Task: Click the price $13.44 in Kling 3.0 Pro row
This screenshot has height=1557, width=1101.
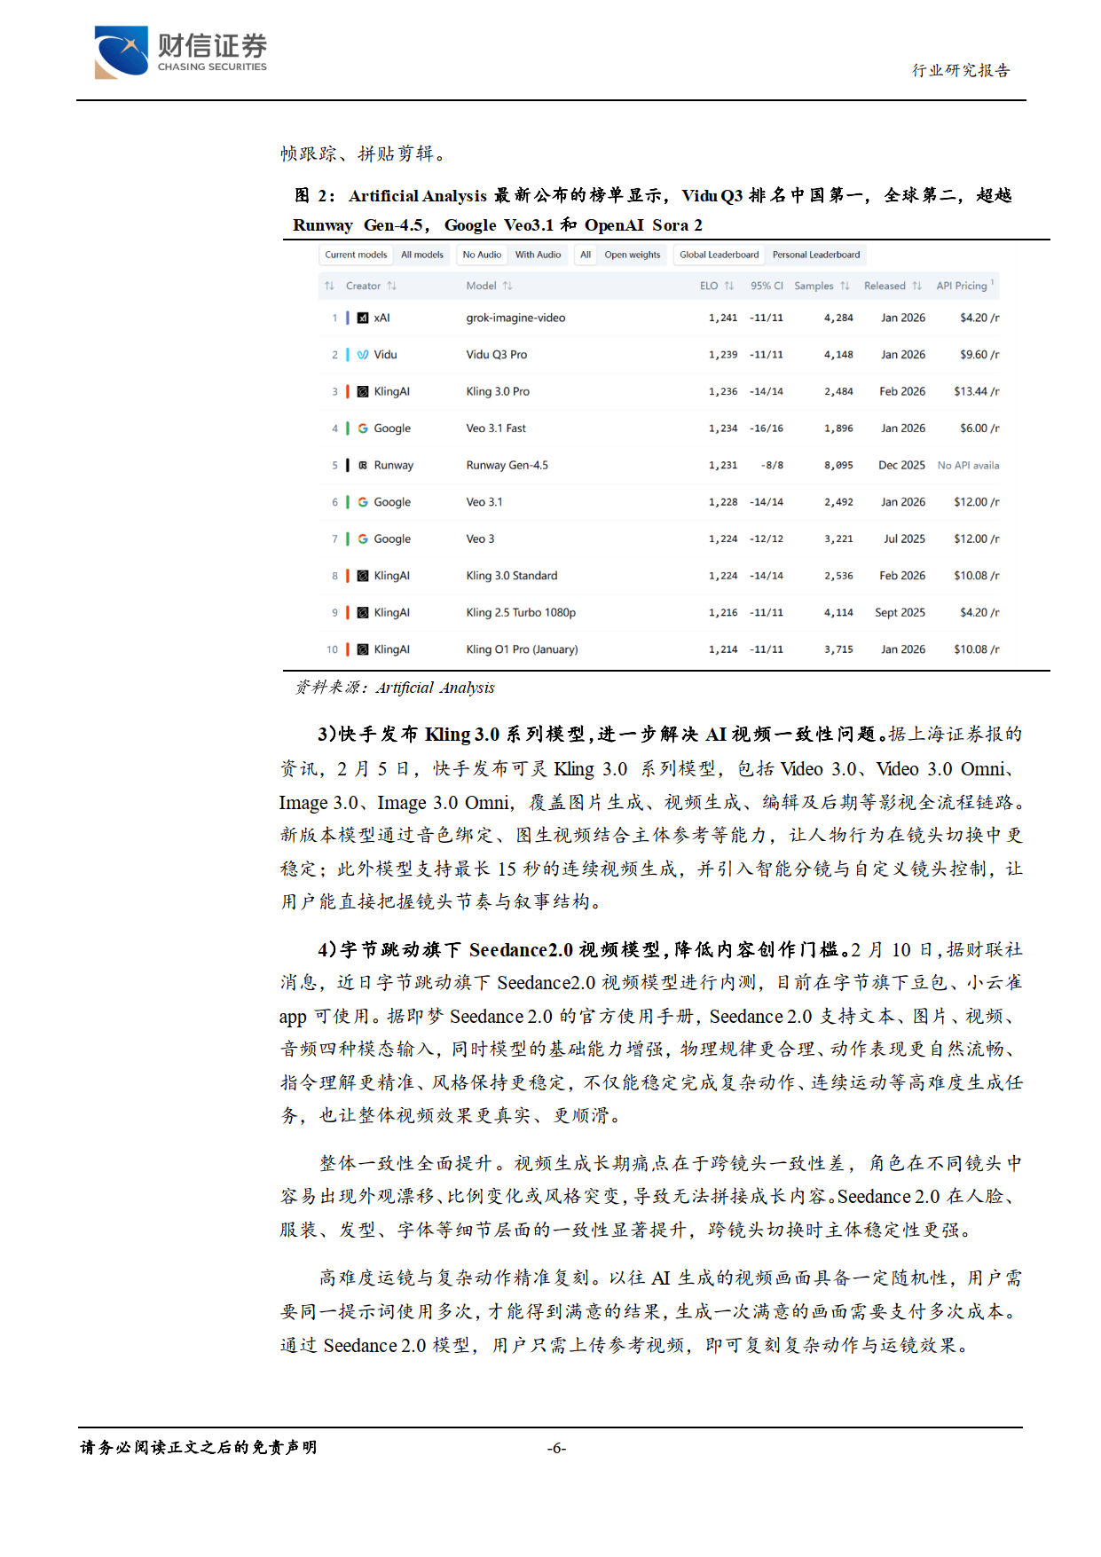Action: point(976,391)
